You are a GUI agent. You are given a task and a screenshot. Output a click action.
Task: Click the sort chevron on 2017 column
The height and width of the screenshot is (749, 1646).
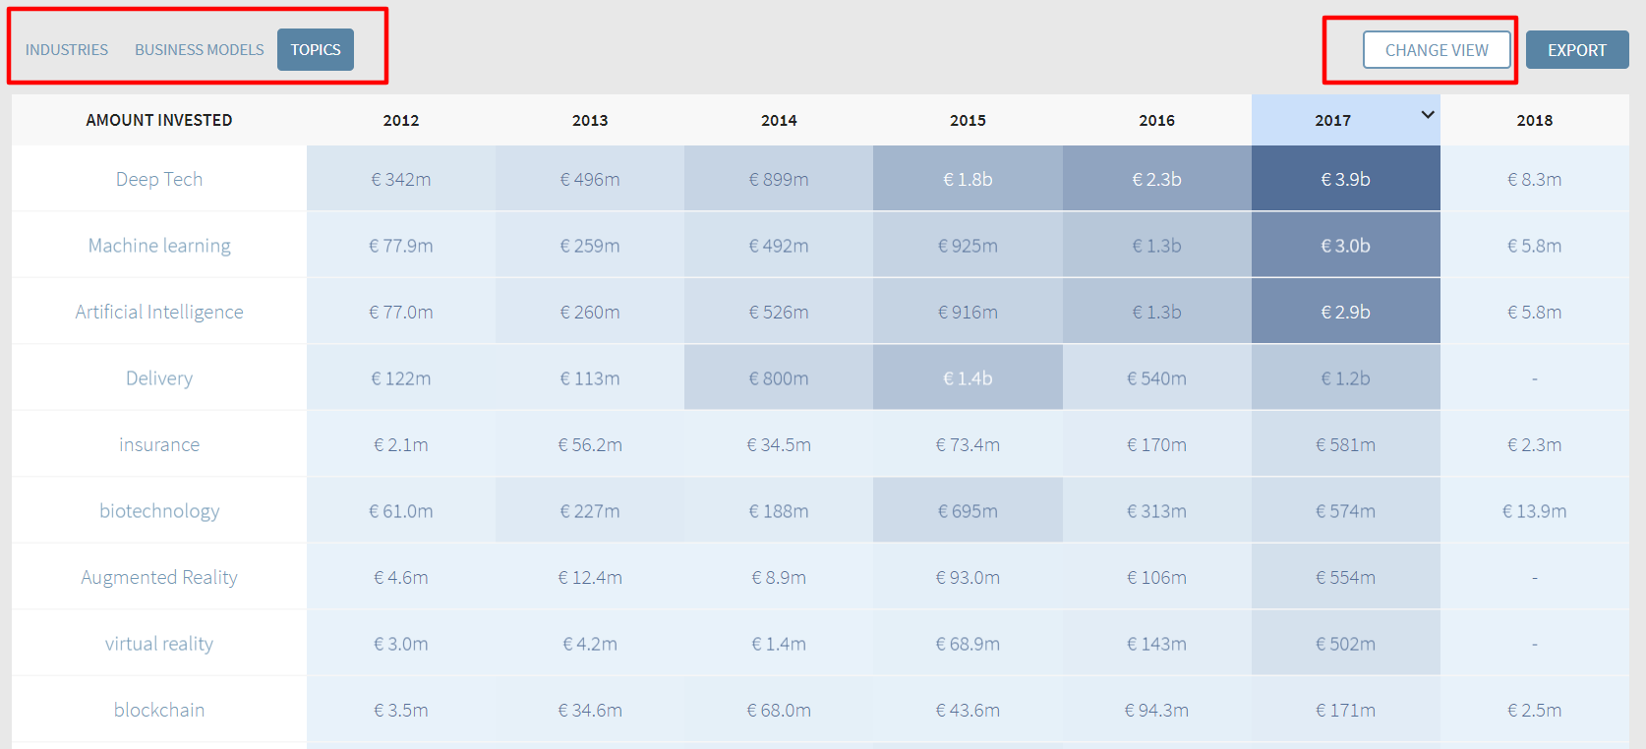(x=1427, y=115)
